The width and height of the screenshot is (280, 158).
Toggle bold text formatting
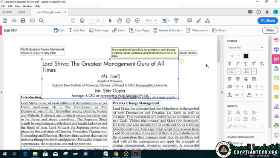click(230, 64)
